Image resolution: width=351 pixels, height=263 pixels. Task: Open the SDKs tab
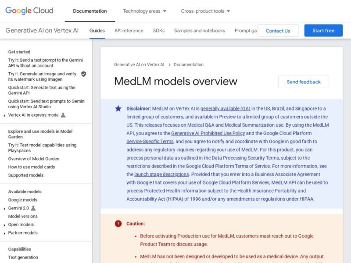[x=159, y=31]
